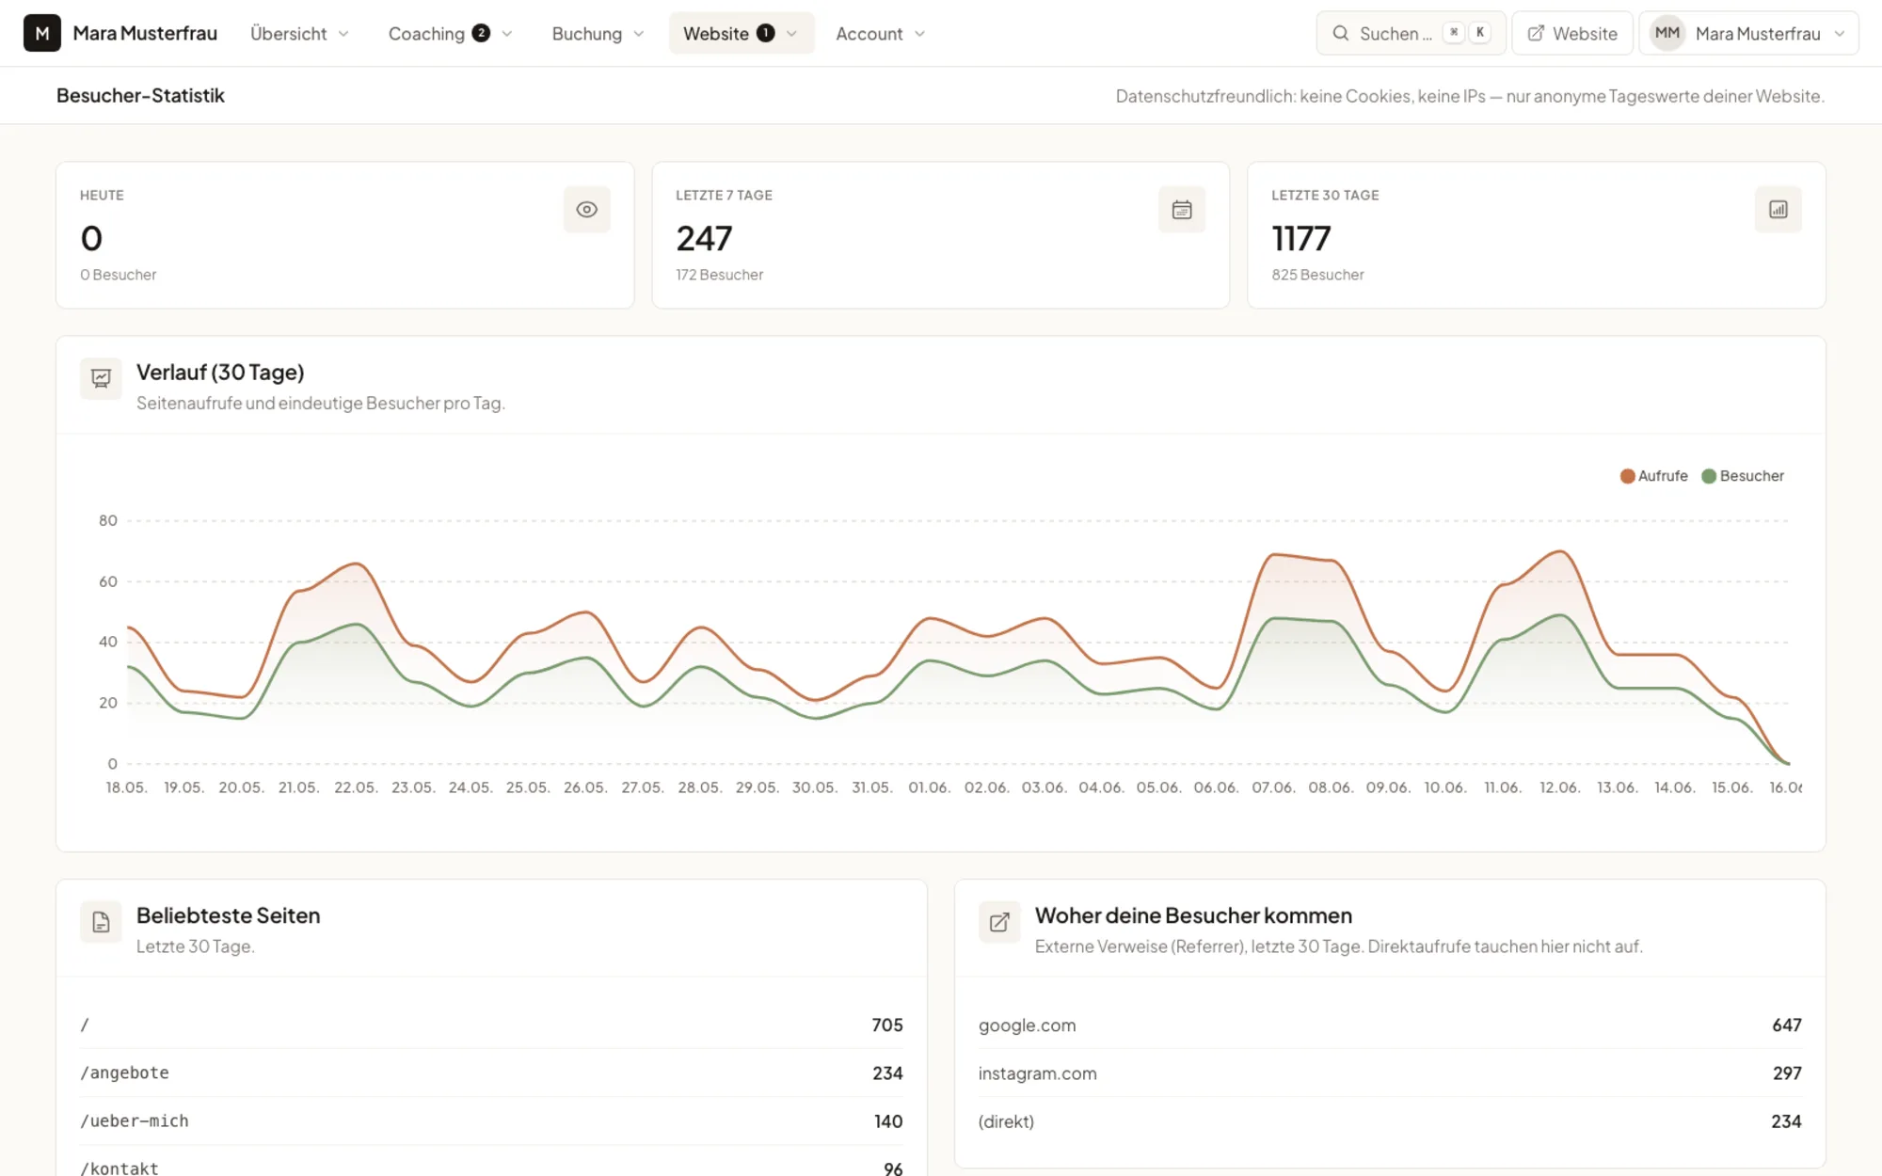Image resolution: width=1882 pixels, height=1176 pixels.
Task: Toggle the Aufrufe series in the chart legend
Action: pos(1653,476)
